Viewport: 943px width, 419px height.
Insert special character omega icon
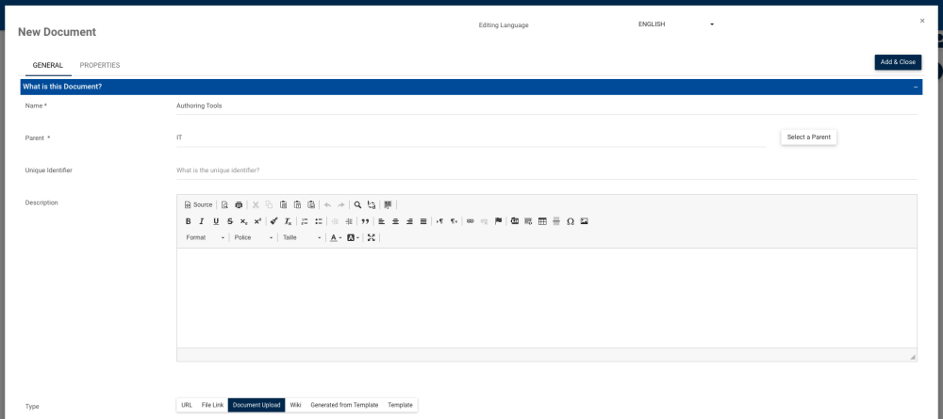pos(571,221)
